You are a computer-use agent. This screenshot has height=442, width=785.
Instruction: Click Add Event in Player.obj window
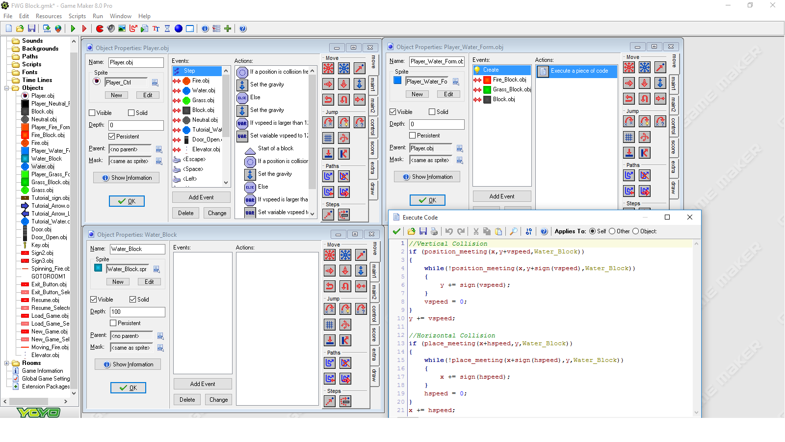[x=201, y=197]
